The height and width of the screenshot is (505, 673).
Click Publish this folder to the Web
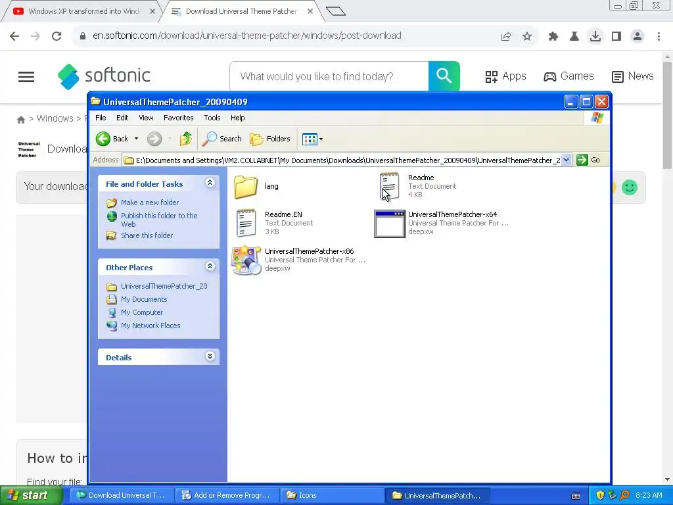[x=159, y=220]
